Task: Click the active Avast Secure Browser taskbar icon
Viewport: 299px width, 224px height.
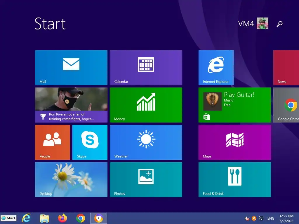Action: point(99,218)
